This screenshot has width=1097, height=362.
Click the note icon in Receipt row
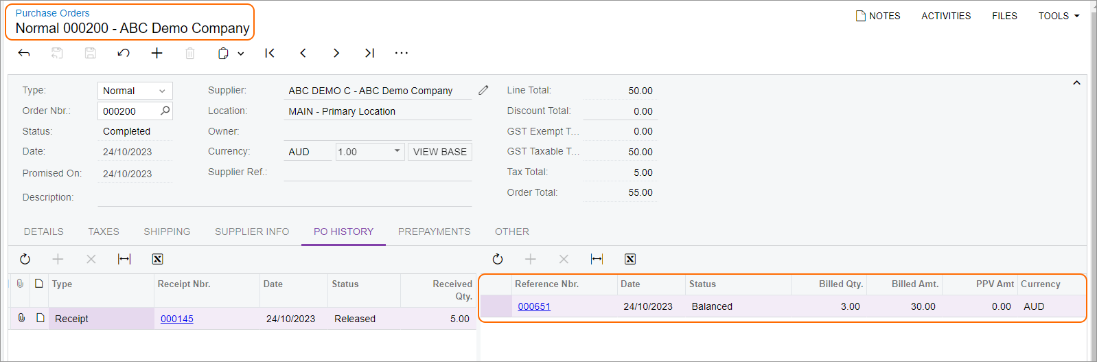pos(40,318)
